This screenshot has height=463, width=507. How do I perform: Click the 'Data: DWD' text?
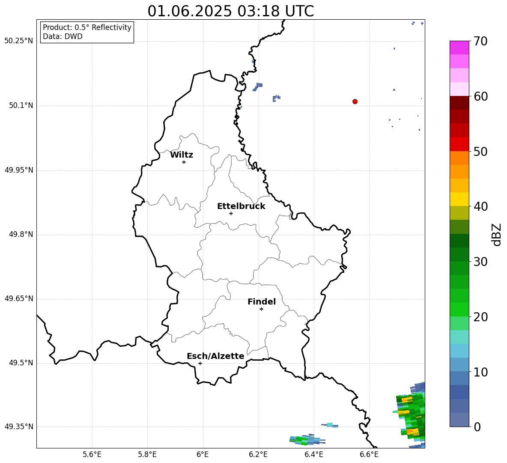[63, 36]
